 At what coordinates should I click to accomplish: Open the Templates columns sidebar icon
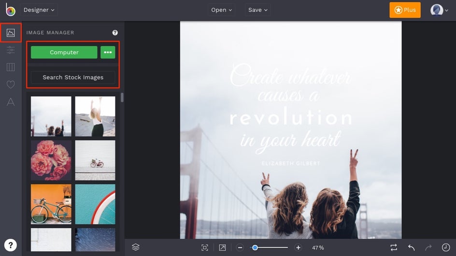pos(11,67)
